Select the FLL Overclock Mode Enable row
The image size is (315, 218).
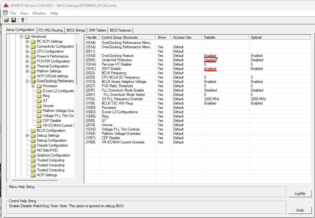pos(198,90)
